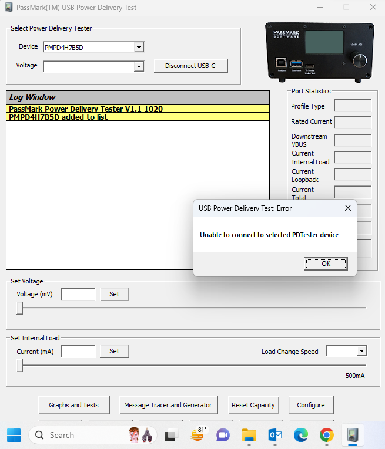Click Set button next to Voltage (mV)
Viewport: 385px width, 449px height.
(x=115, y=294)
